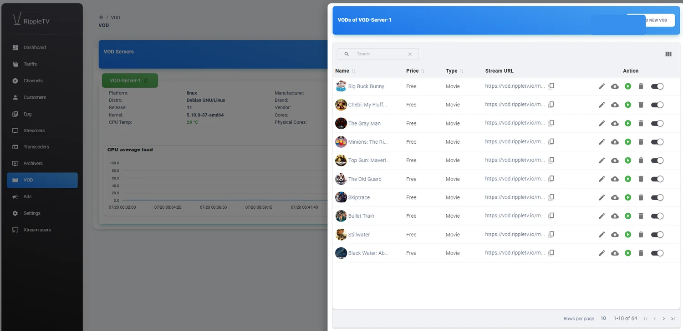Edit the Black Water row

pos(601,253)
